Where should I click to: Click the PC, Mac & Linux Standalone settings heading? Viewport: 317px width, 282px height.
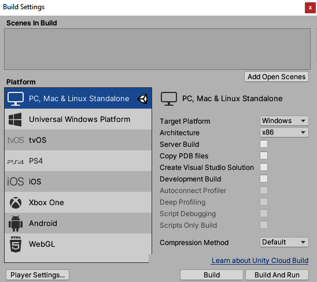233,99
